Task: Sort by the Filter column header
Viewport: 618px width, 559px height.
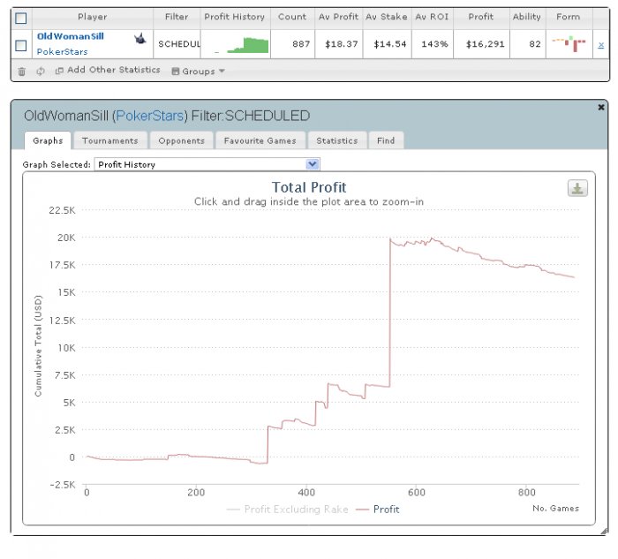Action: coord(177,17)
